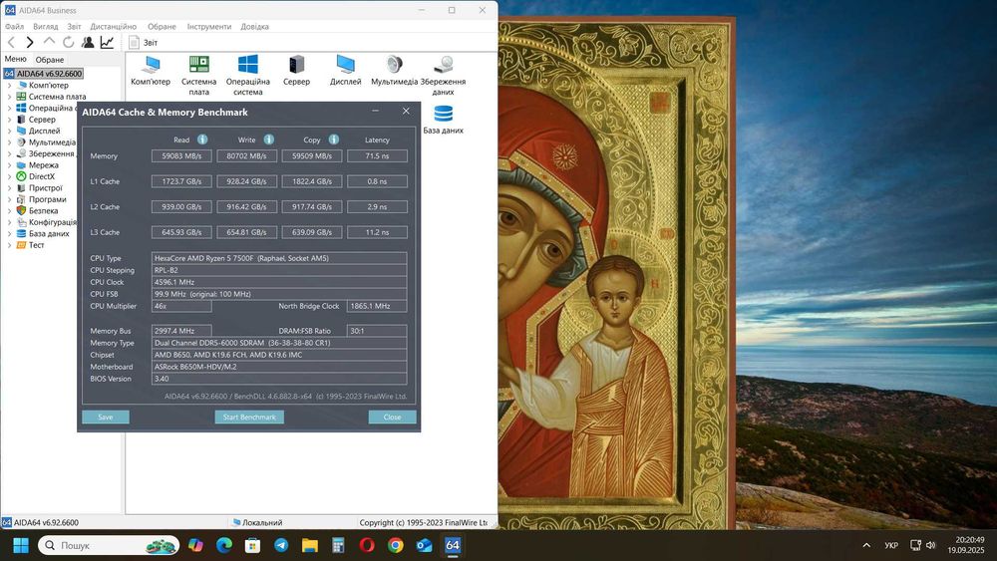Open the Сервер icon in main pane
The image size is (997, 561).
point(296,71)
